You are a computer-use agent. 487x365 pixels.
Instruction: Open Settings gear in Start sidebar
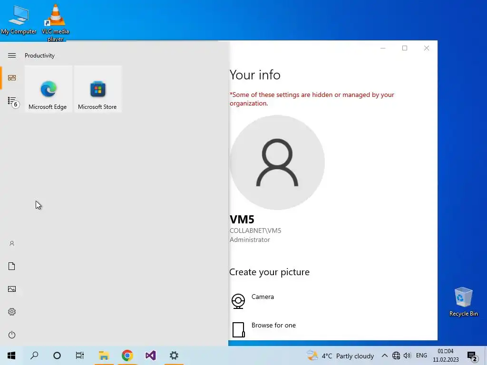(x=12, y=312)
